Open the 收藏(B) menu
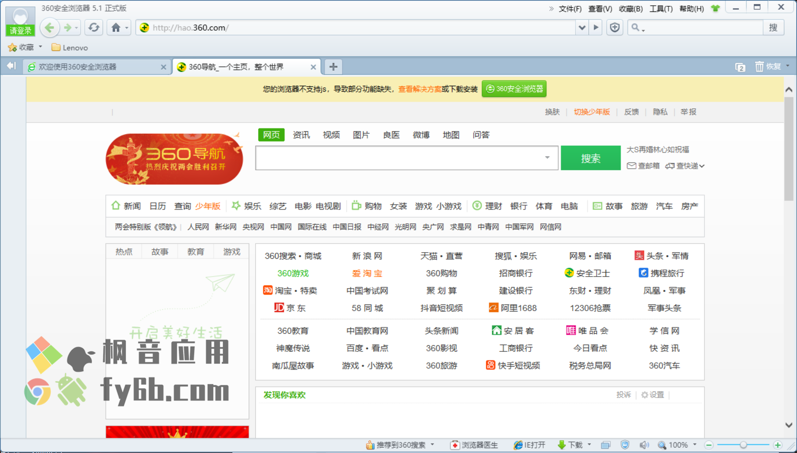This screenshot has width=797, height=453. [631, 9]
